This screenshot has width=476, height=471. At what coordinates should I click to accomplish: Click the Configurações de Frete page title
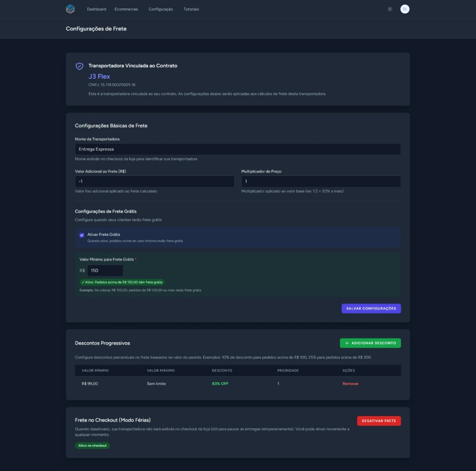[x=96, y=28]
